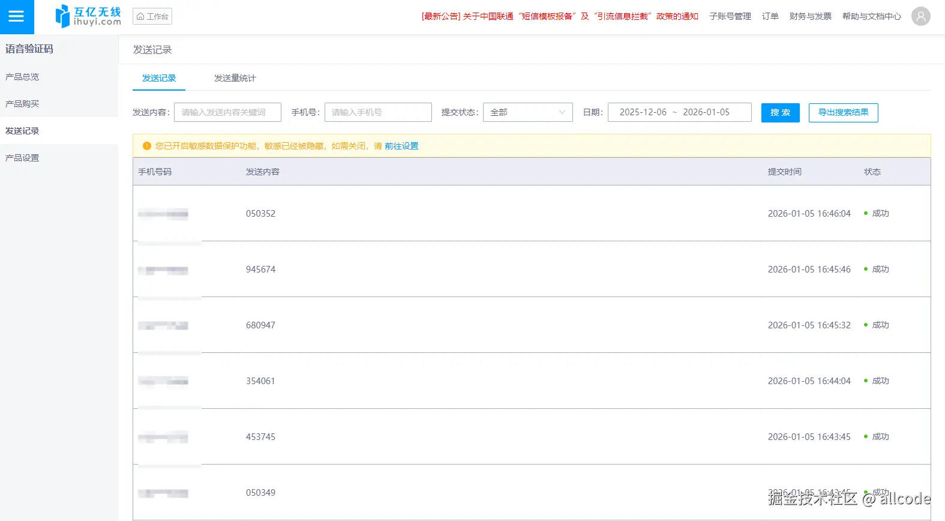
Task: Select content code 354061
Action: click(x=260, y=381)
